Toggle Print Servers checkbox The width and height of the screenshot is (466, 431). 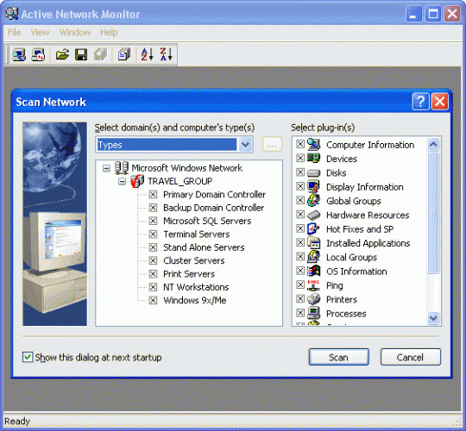[153, 273]
